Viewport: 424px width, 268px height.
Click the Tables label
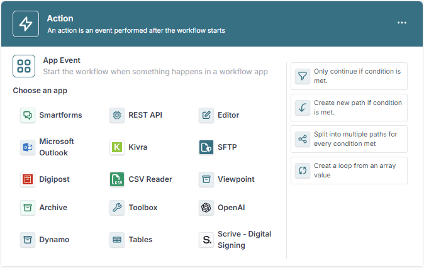140,240
